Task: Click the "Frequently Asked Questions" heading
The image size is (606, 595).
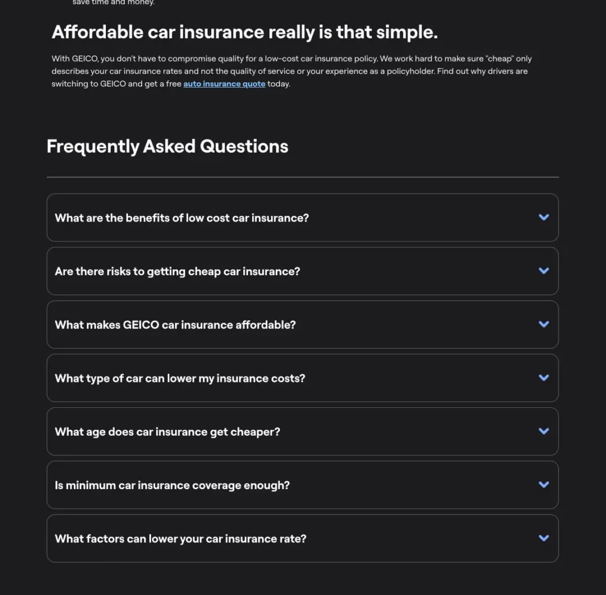Action: click(x=167, y=146)
